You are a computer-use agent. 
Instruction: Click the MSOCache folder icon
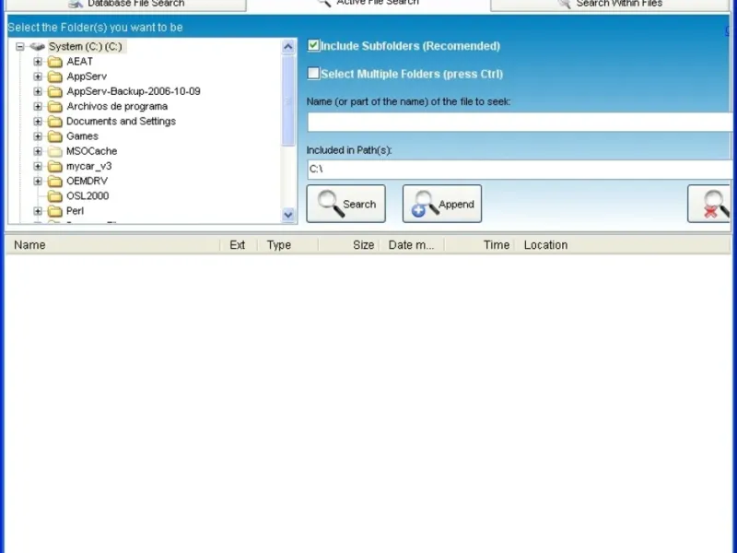pyautogui.click(x=55, y=151)
